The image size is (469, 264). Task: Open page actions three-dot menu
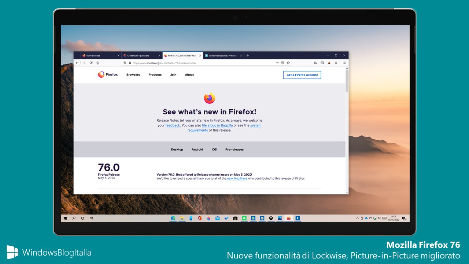277,63
